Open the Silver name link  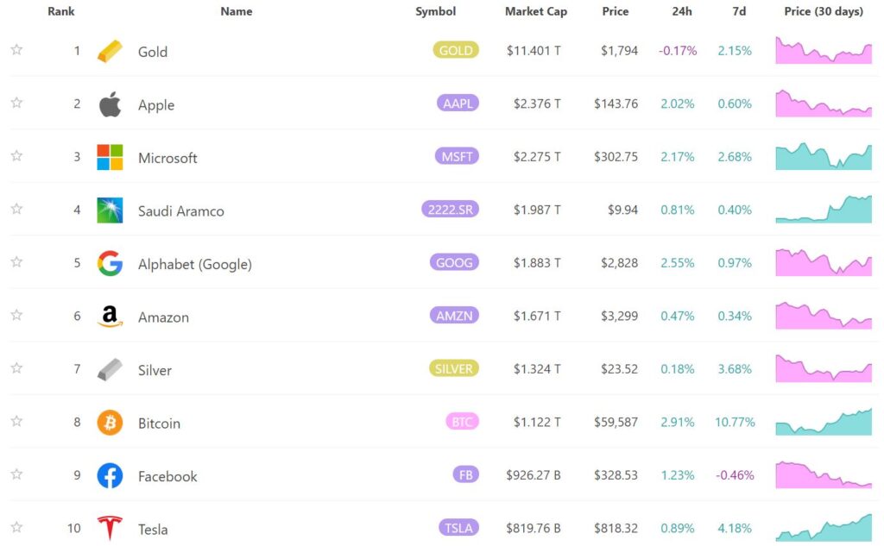(155, 370)
